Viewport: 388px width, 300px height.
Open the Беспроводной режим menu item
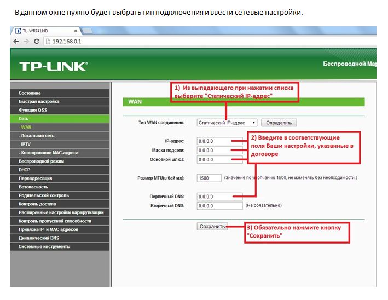41,161
